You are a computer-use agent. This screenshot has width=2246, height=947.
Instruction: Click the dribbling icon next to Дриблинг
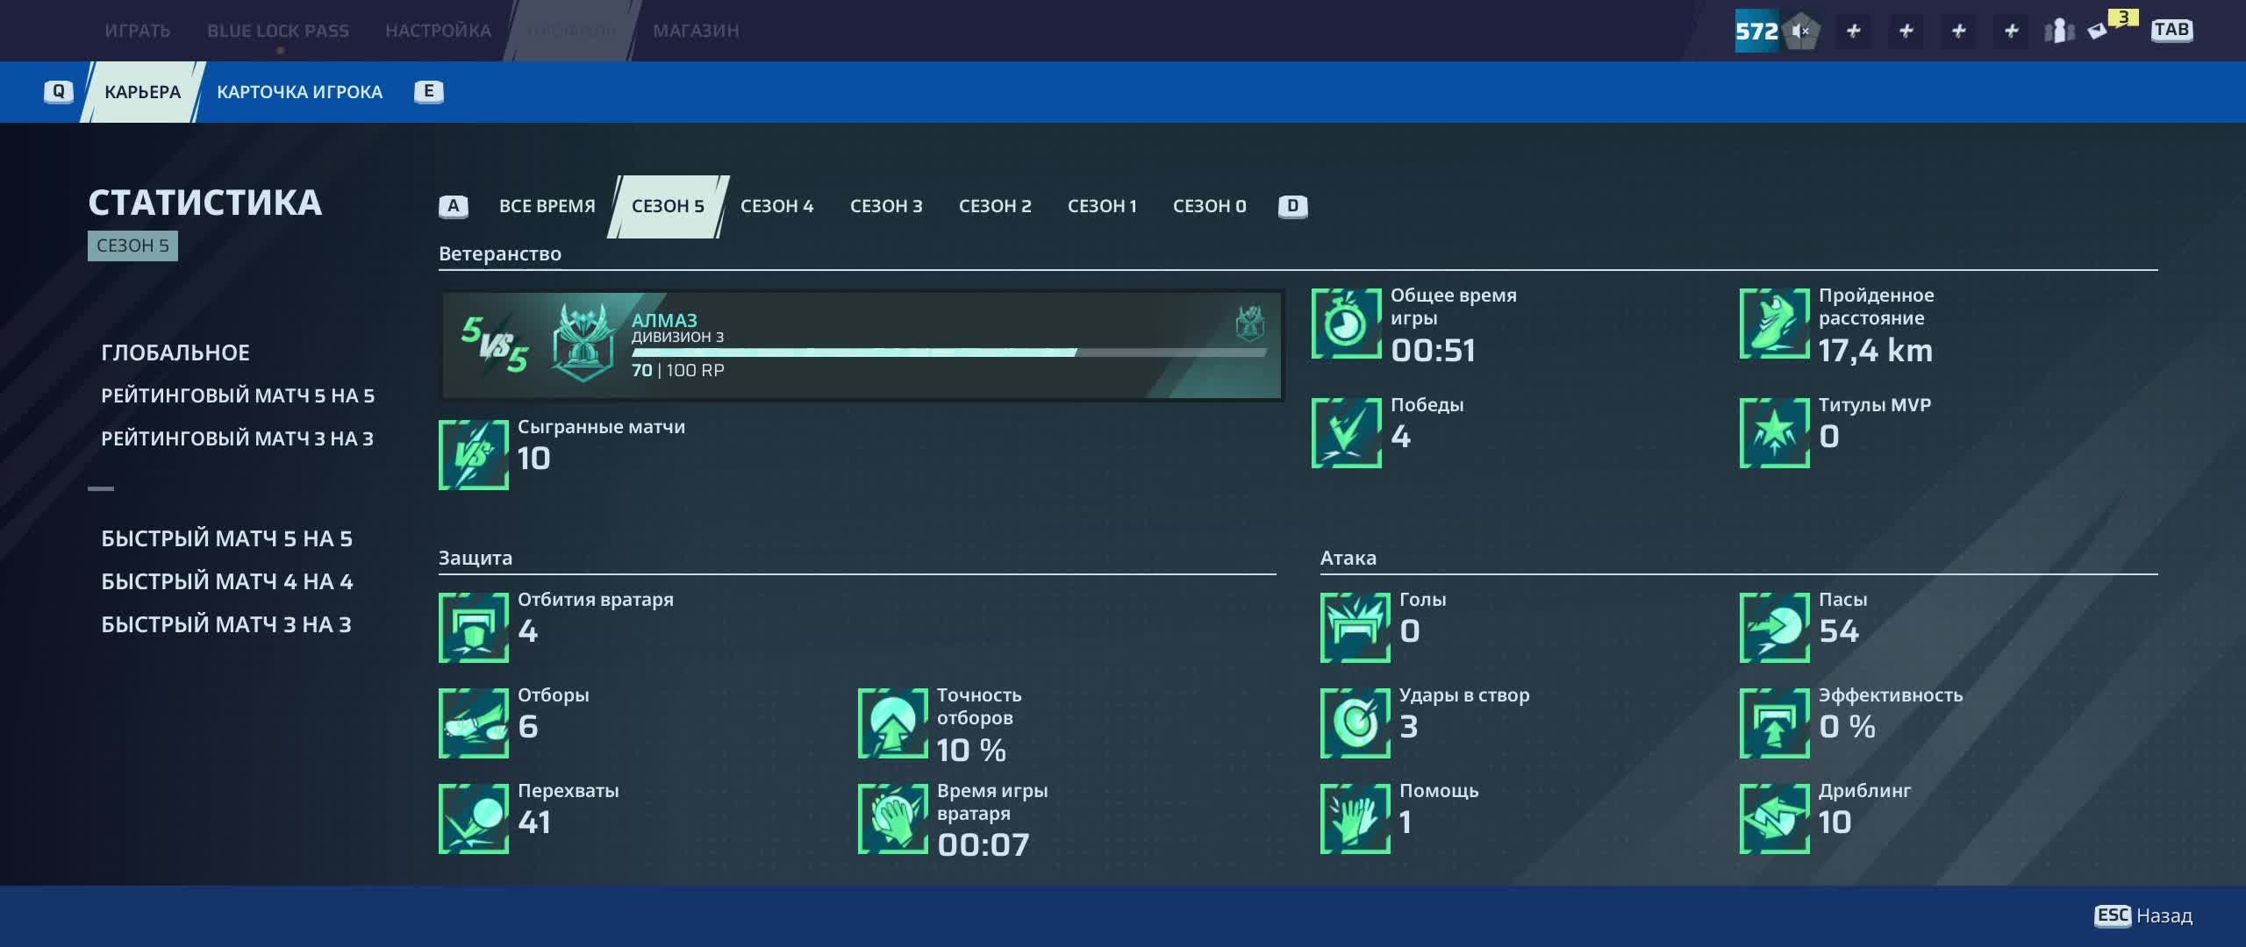1775,819
